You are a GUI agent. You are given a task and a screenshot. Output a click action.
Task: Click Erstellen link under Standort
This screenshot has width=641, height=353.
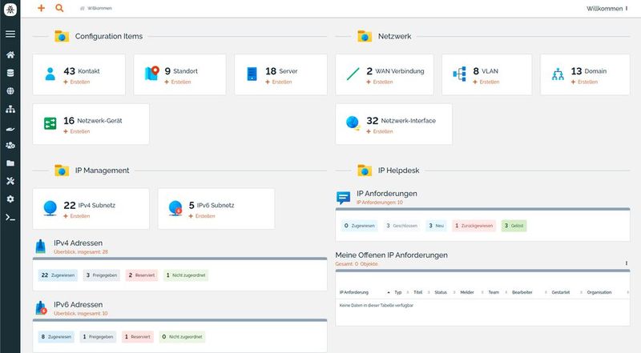178,82
